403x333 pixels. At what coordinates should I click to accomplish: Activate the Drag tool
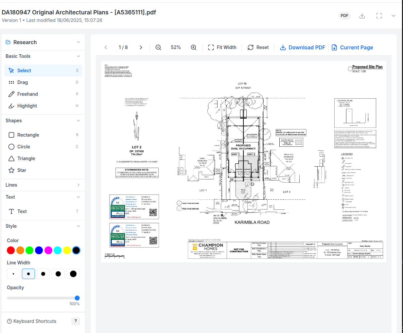pos(23,82)
